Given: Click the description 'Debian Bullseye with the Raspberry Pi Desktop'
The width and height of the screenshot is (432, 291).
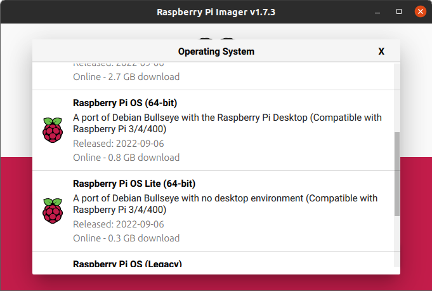Looking at the screenshot, I should 210,118.
